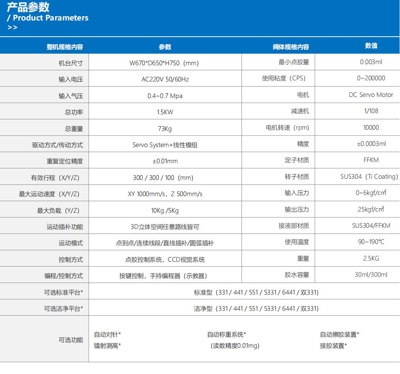Viewport: 400px width, 374px height.
Task: Click the 73Kg value
Action: tap(165, 129)
